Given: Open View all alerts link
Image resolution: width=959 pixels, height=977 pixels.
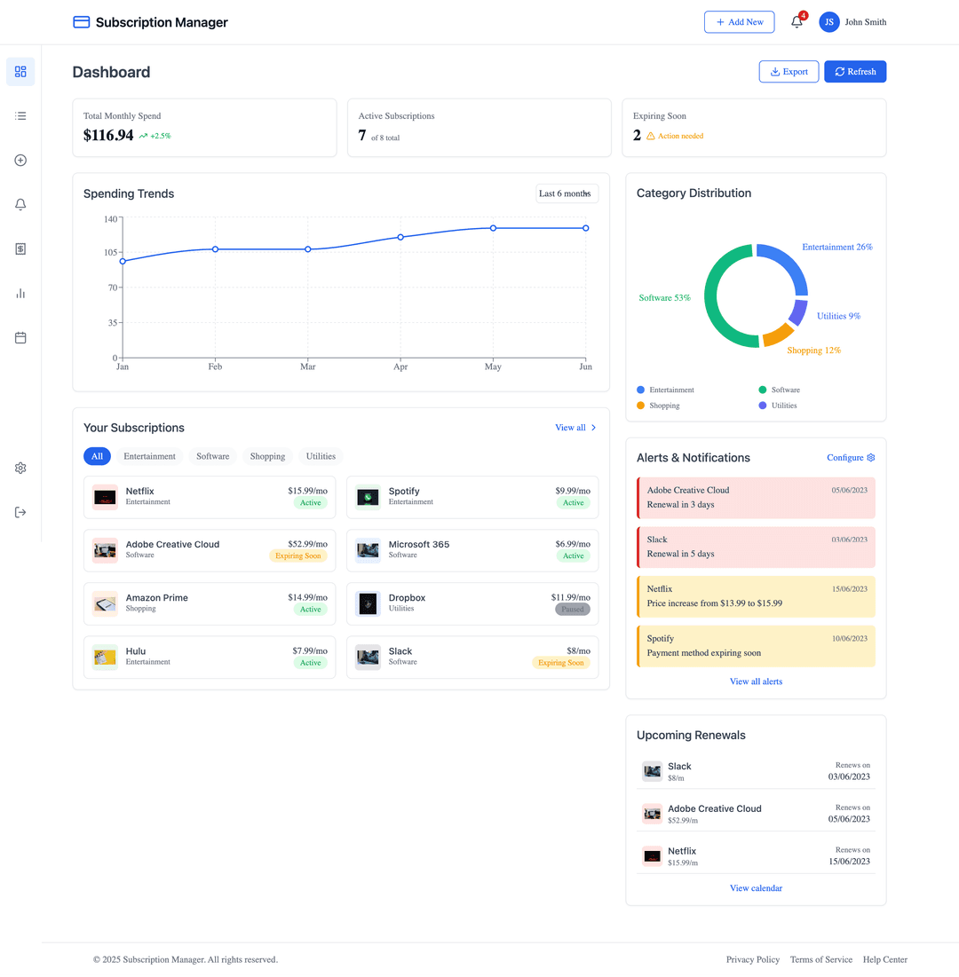Looking at the screenshot, I should (x=756, y=681).
